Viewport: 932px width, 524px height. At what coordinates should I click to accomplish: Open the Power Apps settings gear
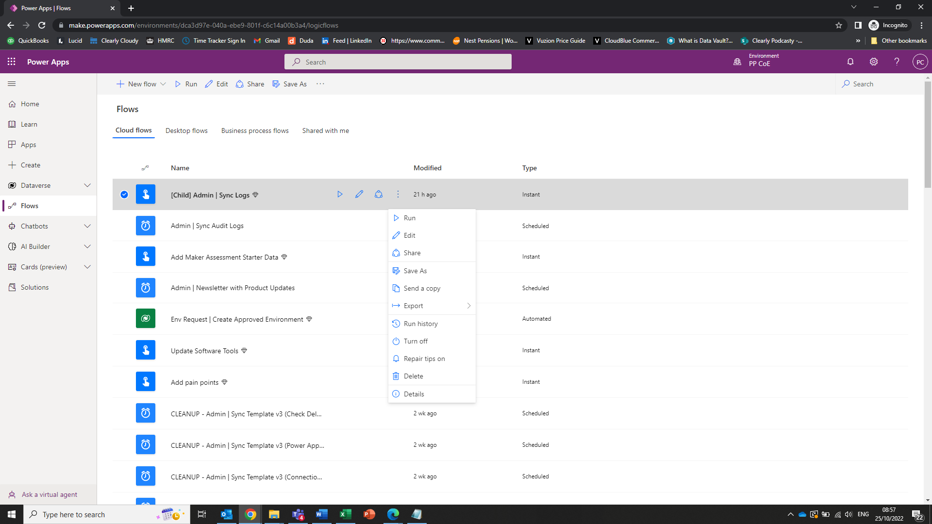pos(873,62)
